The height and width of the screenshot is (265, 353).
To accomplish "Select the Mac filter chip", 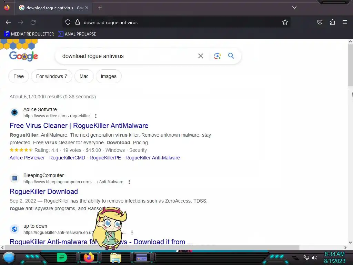I will point(84,76).
